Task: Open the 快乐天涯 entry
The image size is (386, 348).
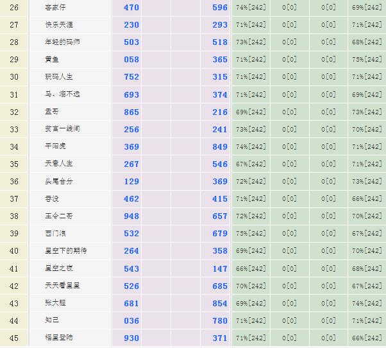Action: (x=58, y=25)
